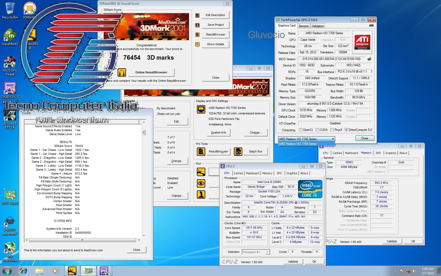Open Windows Explorer folder on taskbar
Viewport: 441px width, 276px height.
pos(40,271)
